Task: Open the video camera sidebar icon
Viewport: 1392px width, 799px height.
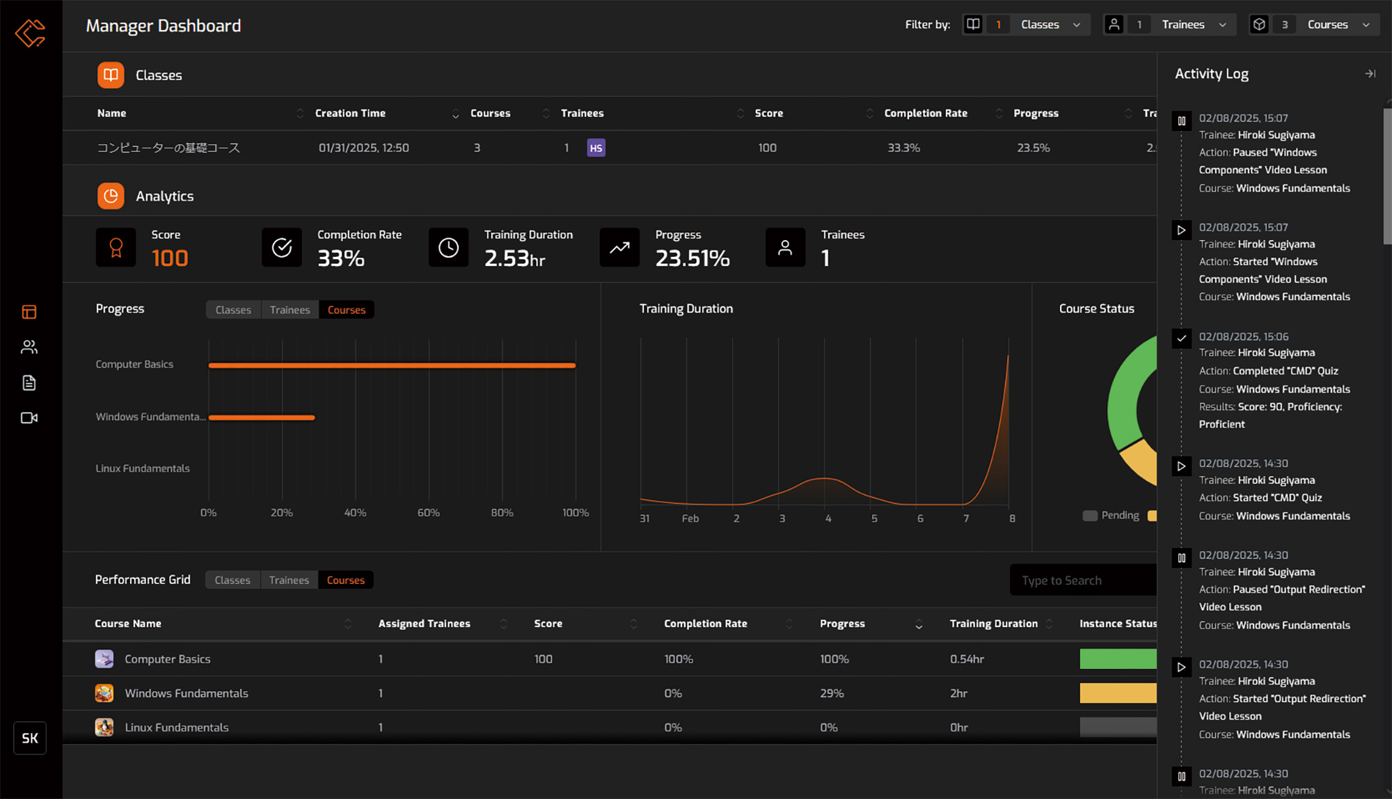Action: [x=29, y=418]
